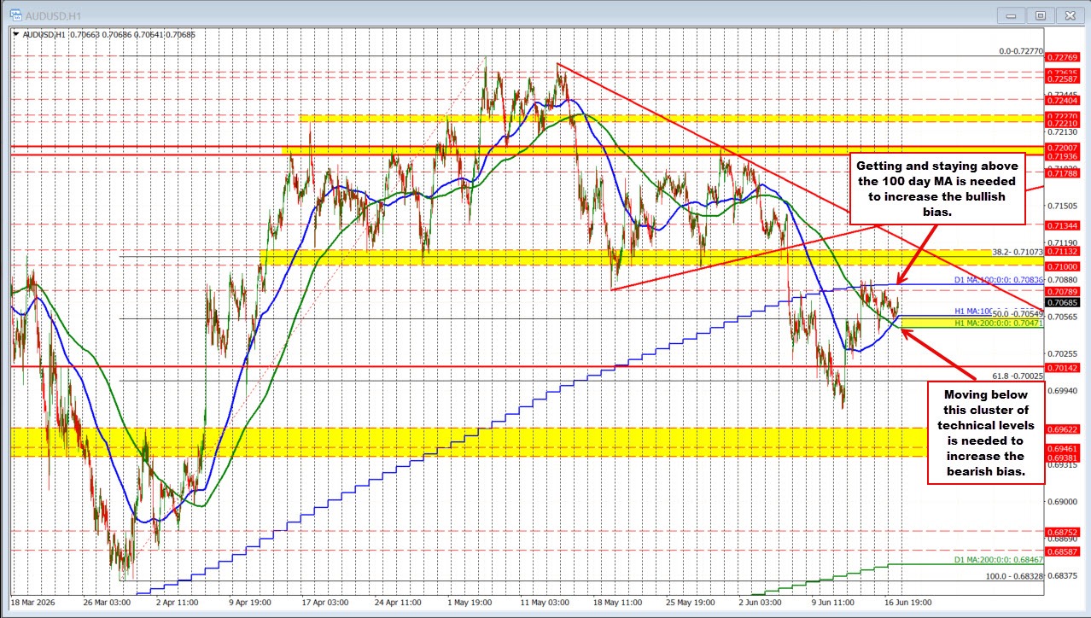Click the 0.72769 price level label

(1062, 56)
